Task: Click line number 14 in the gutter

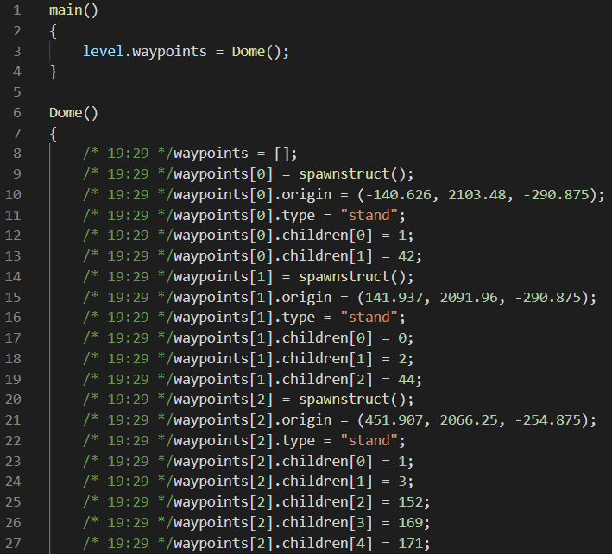Action: [13, 278]
